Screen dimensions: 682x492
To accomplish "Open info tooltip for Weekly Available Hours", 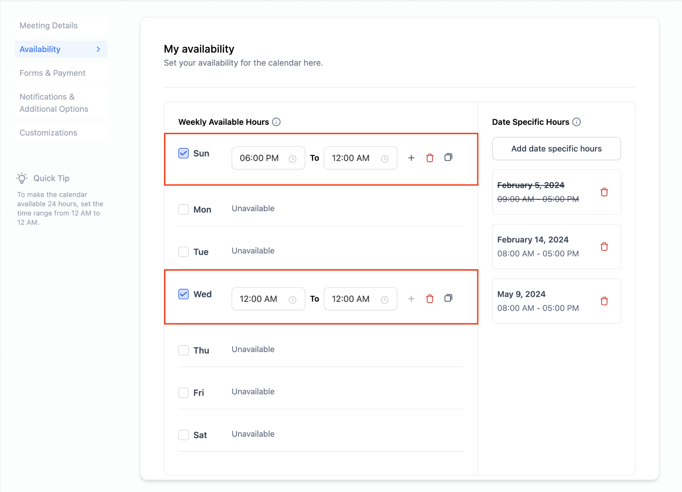I will 276,122.
